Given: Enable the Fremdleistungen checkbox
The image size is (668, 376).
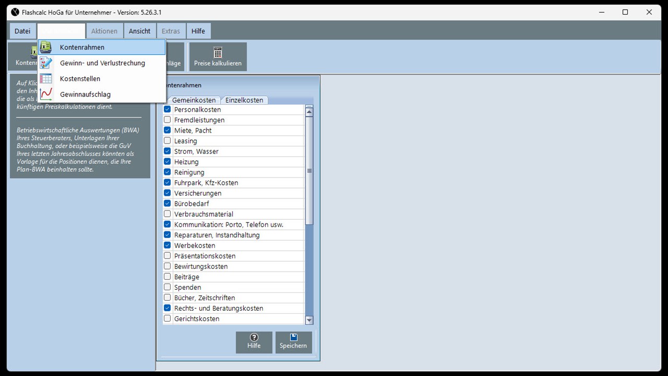Looking at the screenshot, I should 168,120.
